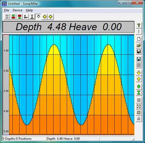Open a file using the folder icon
The image size is (145, 143).
pos(139,45)
